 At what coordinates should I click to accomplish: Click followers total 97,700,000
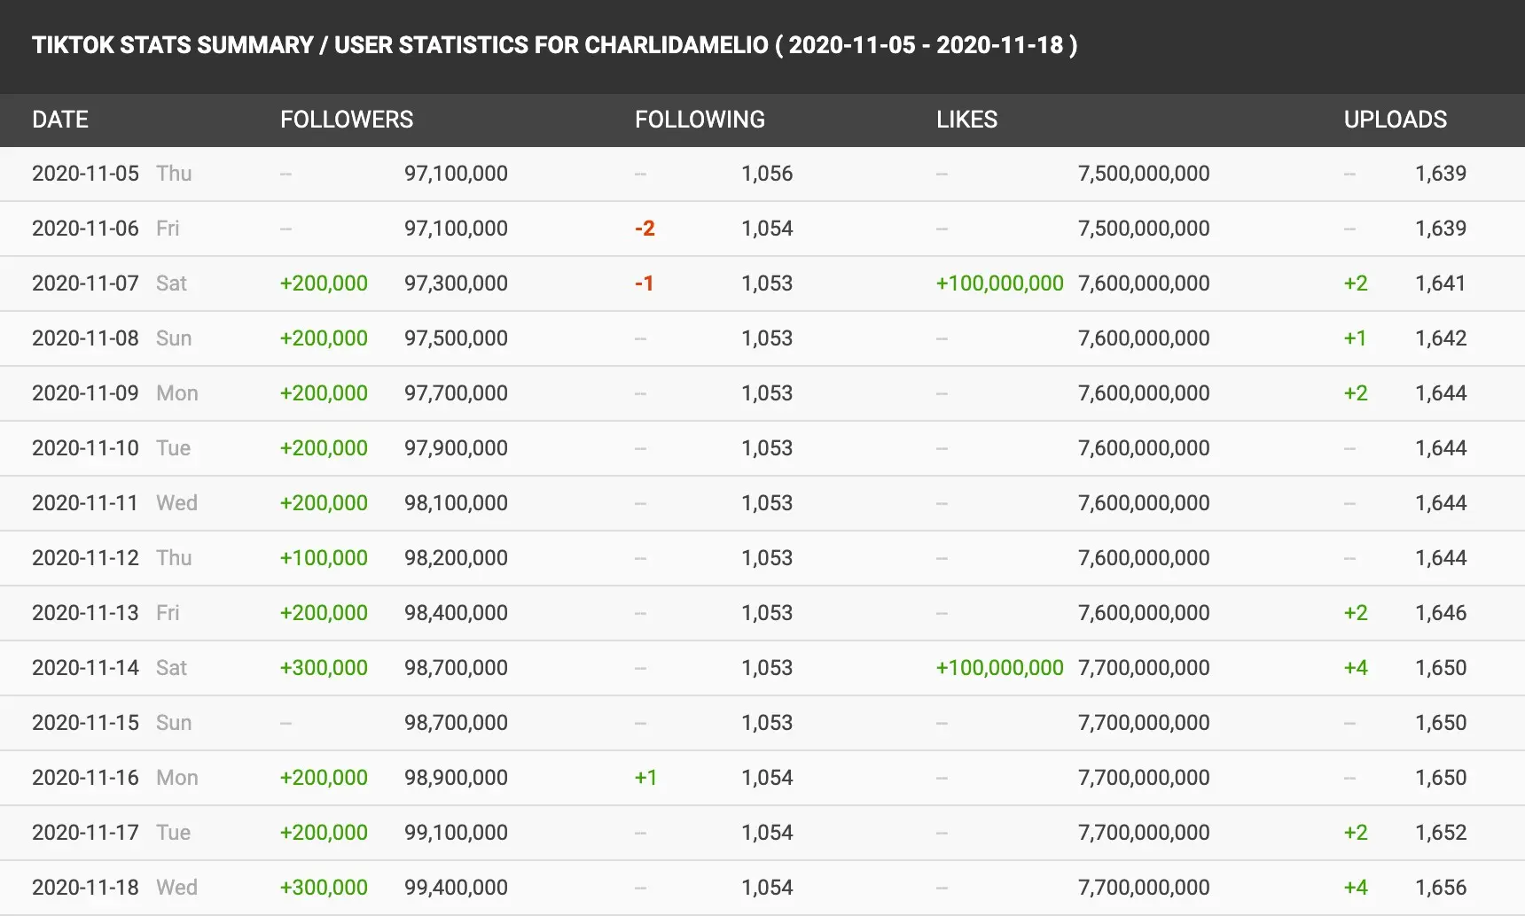pos(456,393)
